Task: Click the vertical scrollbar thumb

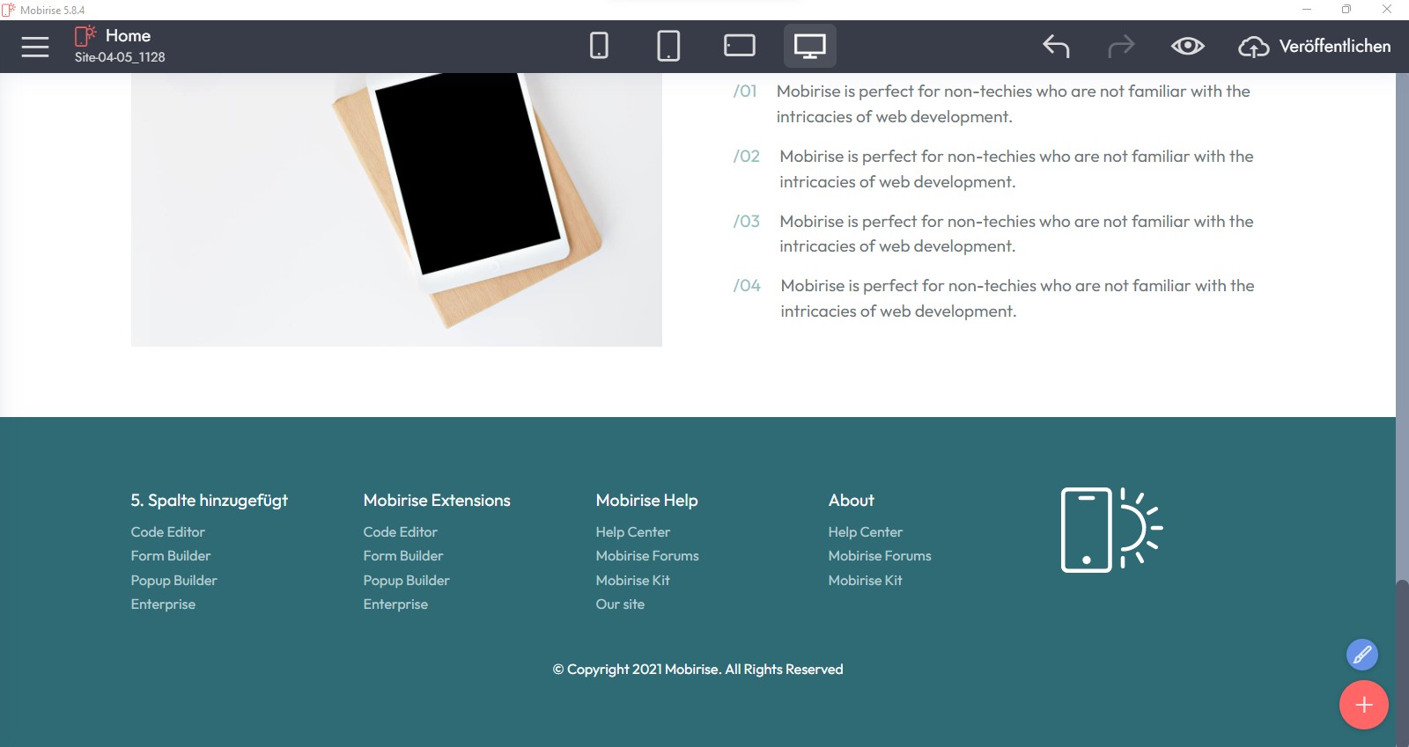Action: click(1402, 660)
